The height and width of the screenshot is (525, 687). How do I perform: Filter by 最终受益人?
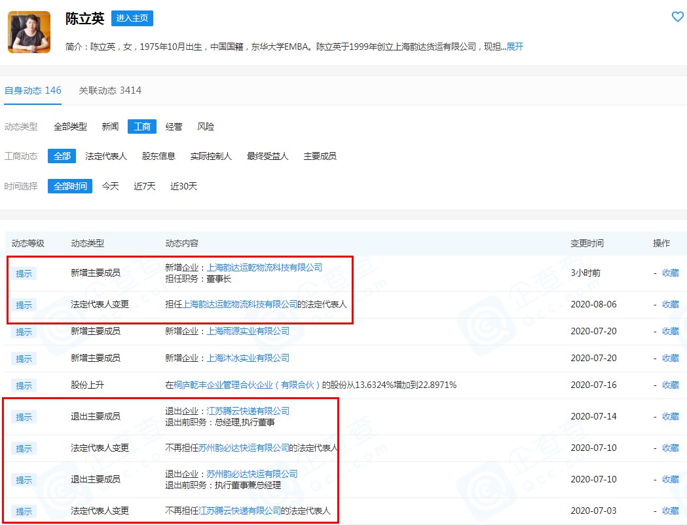[267, 156]
